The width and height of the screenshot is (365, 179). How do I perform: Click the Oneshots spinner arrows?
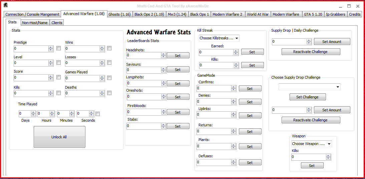(x=163, y=97)
